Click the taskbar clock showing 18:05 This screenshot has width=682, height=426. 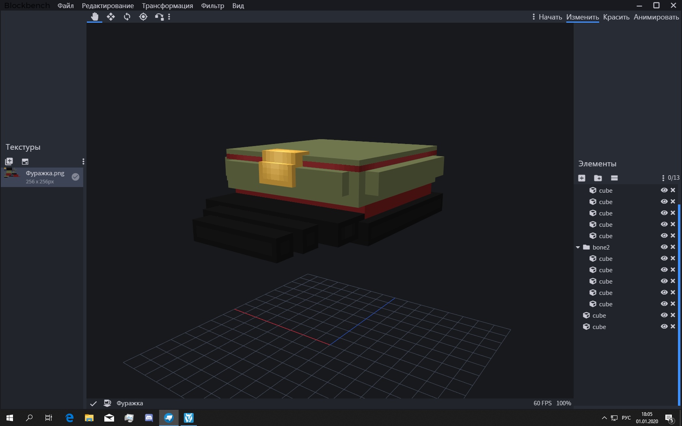tap(647, 418)
